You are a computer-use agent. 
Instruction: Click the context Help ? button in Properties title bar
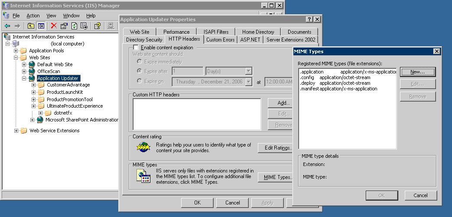point(309,19)
